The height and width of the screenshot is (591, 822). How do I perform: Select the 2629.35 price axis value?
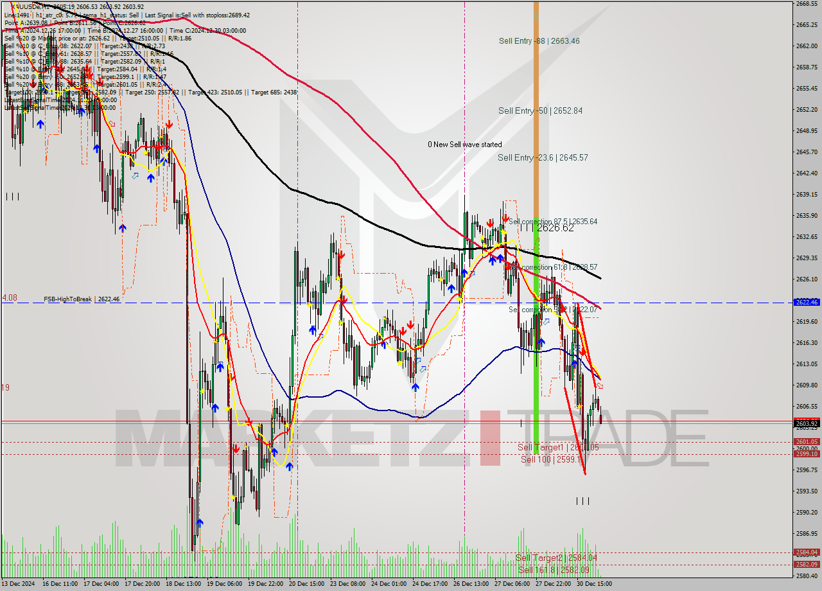[807, 258]
